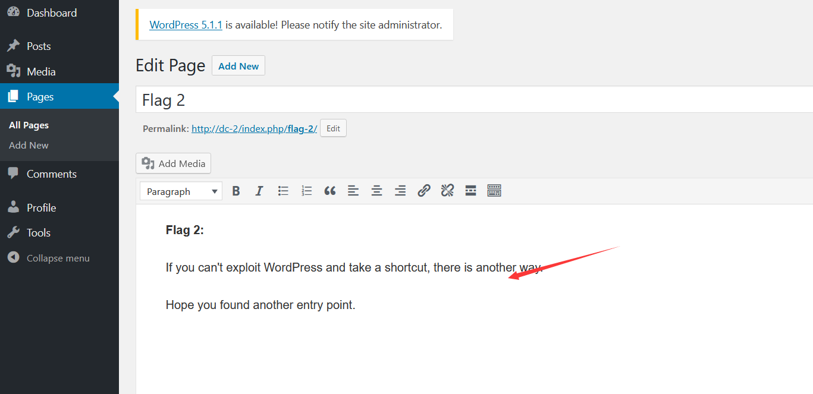This screenshot has width=813, height=394.
Task: Click the Edit Page heading
Action: (x=170, y=65)
